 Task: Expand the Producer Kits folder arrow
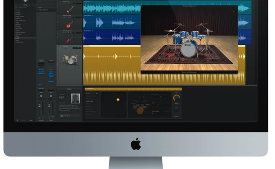click(x=35, y=42)
